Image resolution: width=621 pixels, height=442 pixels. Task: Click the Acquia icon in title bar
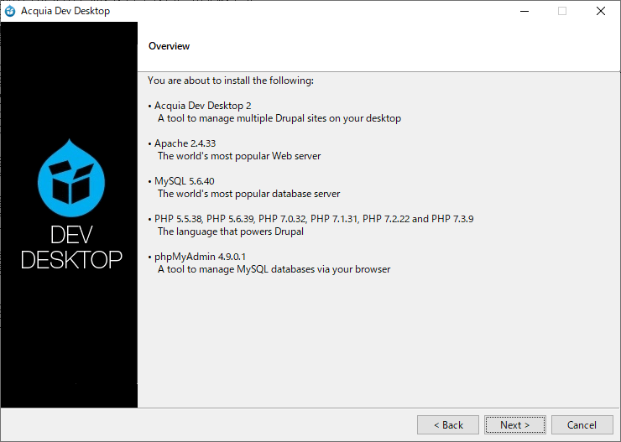pos(10,11)
